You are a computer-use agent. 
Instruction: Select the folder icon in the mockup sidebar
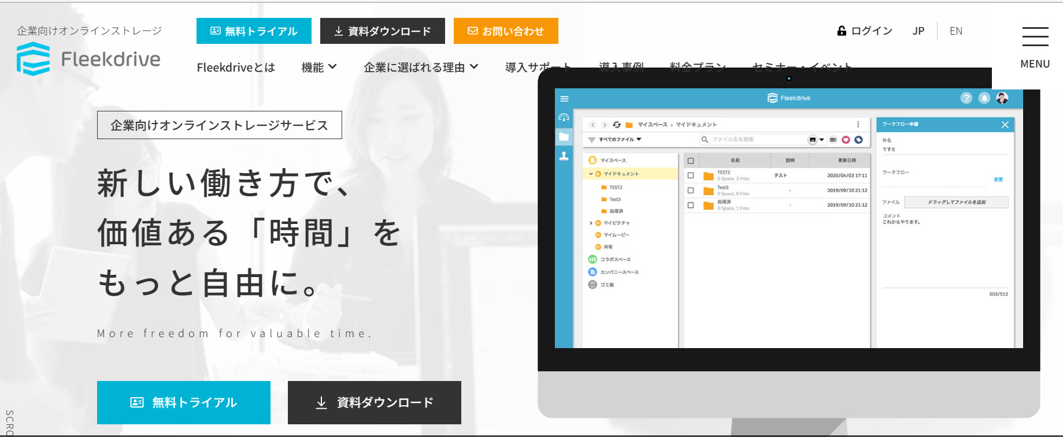pos(564,137)
